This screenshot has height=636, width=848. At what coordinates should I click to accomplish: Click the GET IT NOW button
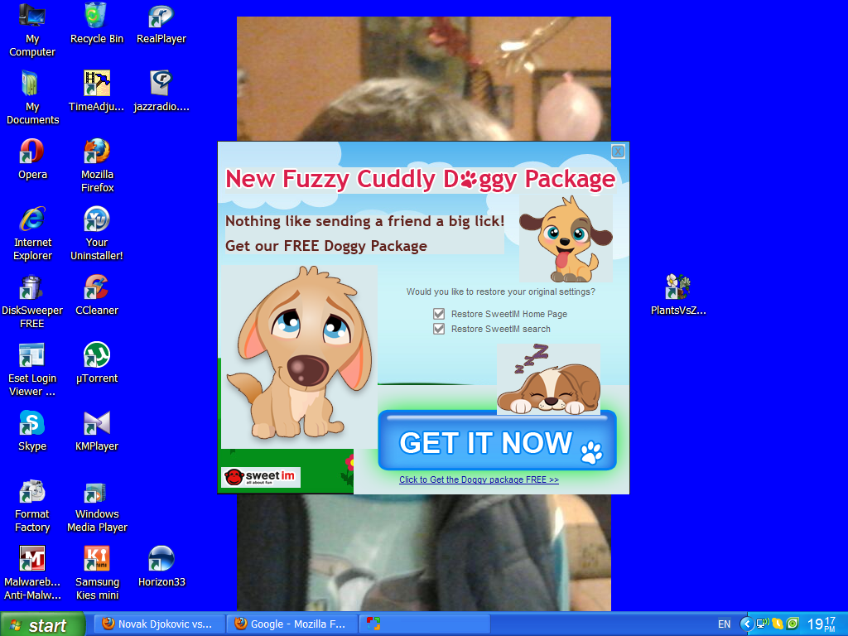pyautogui.click(x=497, y=441)
